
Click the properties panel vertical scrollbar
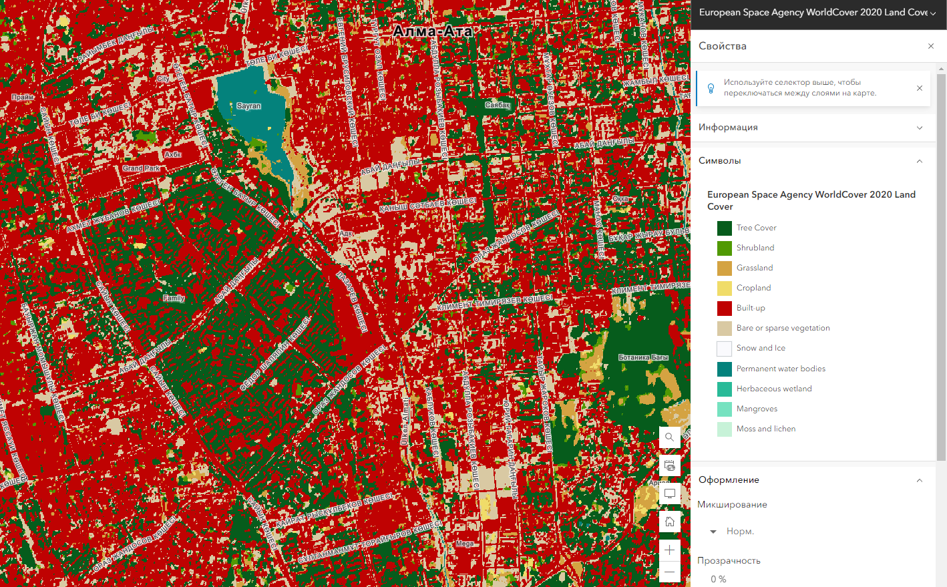click(941, 267)
